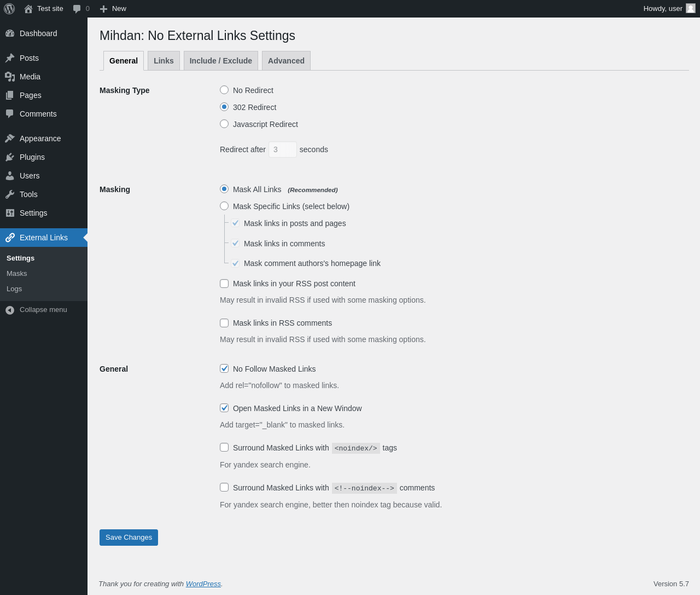Click the plus New icon

point(103,9)
